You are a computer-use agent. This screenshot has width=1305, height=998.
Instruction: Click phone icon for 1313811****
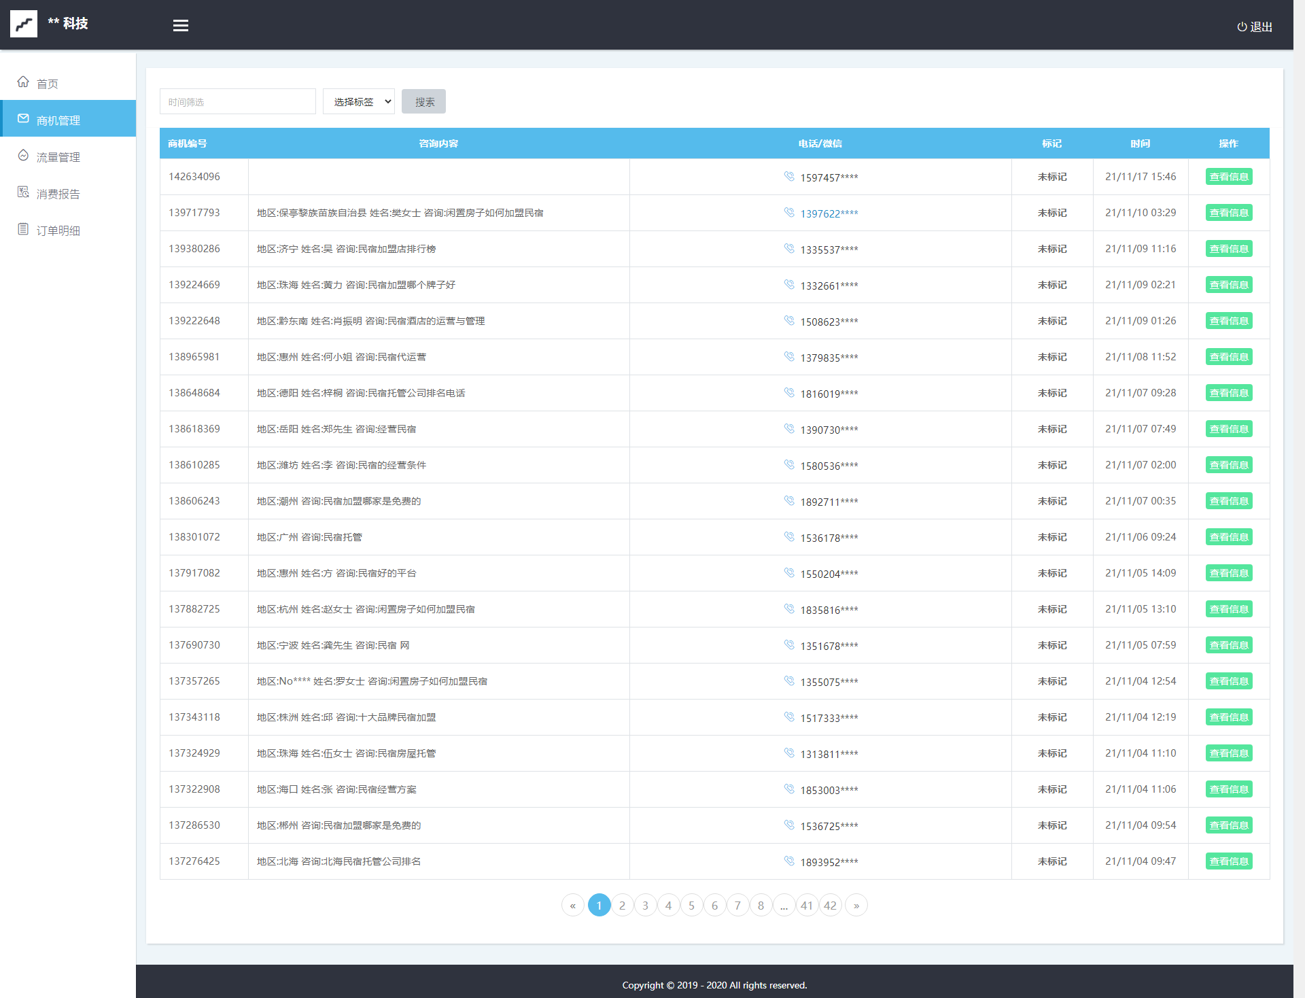tap(789, 753)
